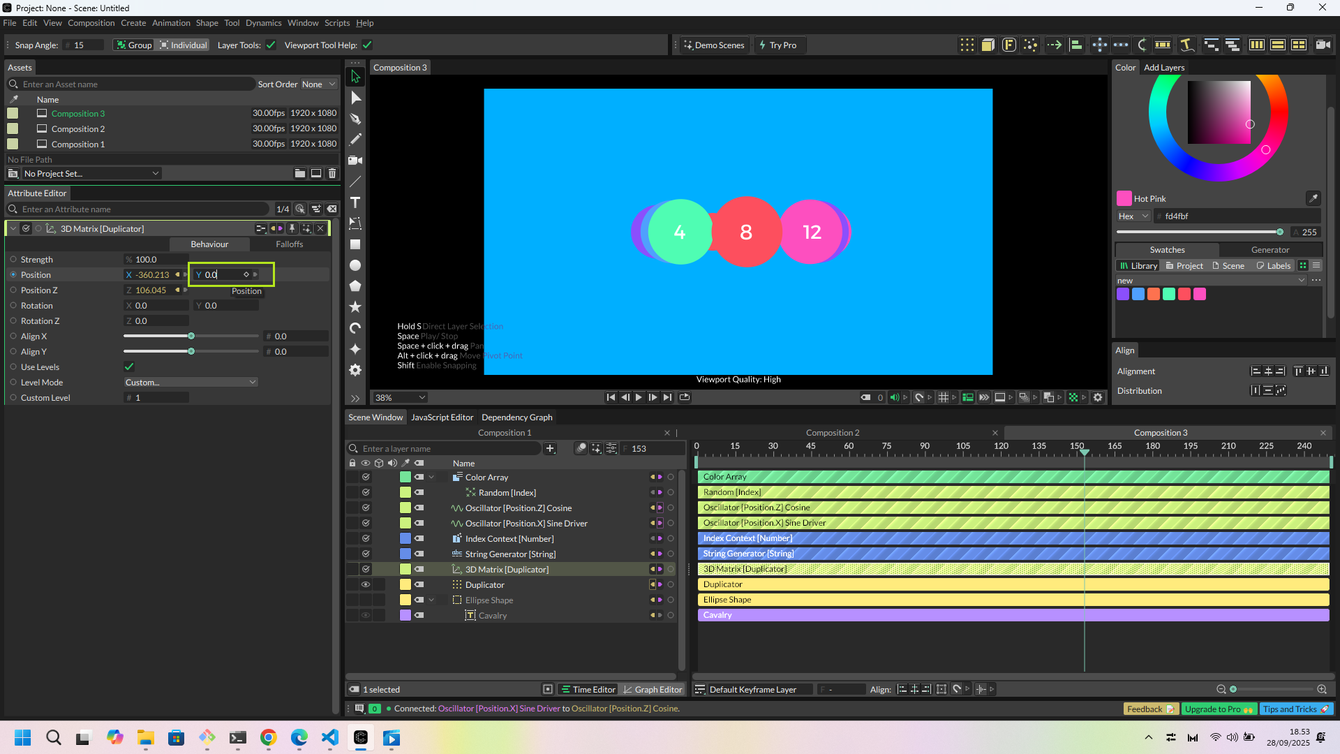The height and width of the screenshot is (754, 1340).
Task: Open the Dynamics menu
Action: pos(263,23)
